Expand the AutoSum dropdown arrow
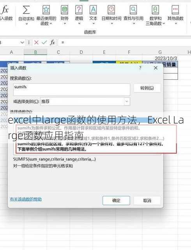 click(x=27, y=24)
